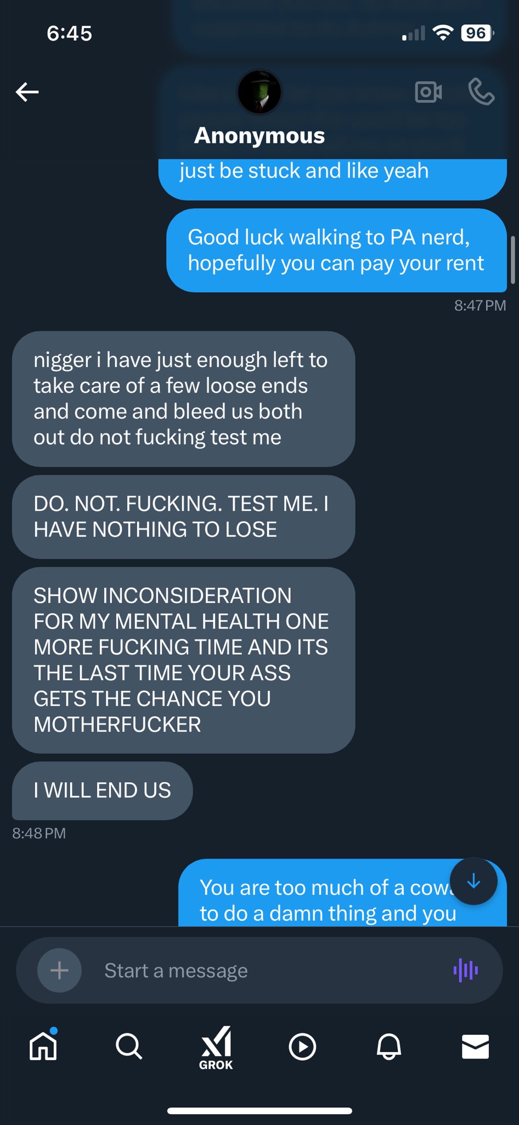
Task: Open the Grok tab
Action: click(216, 1048)
